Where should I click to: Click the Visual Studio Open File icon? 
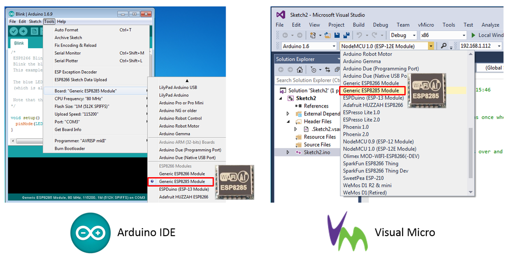pos(329,35)
